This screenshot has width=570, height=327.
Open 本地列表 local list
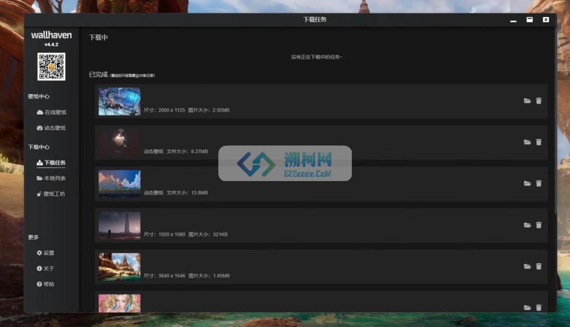[x=51, y=178]
